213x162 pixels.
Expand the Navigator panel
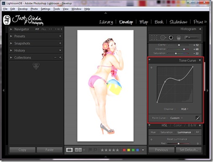(11, 29)
